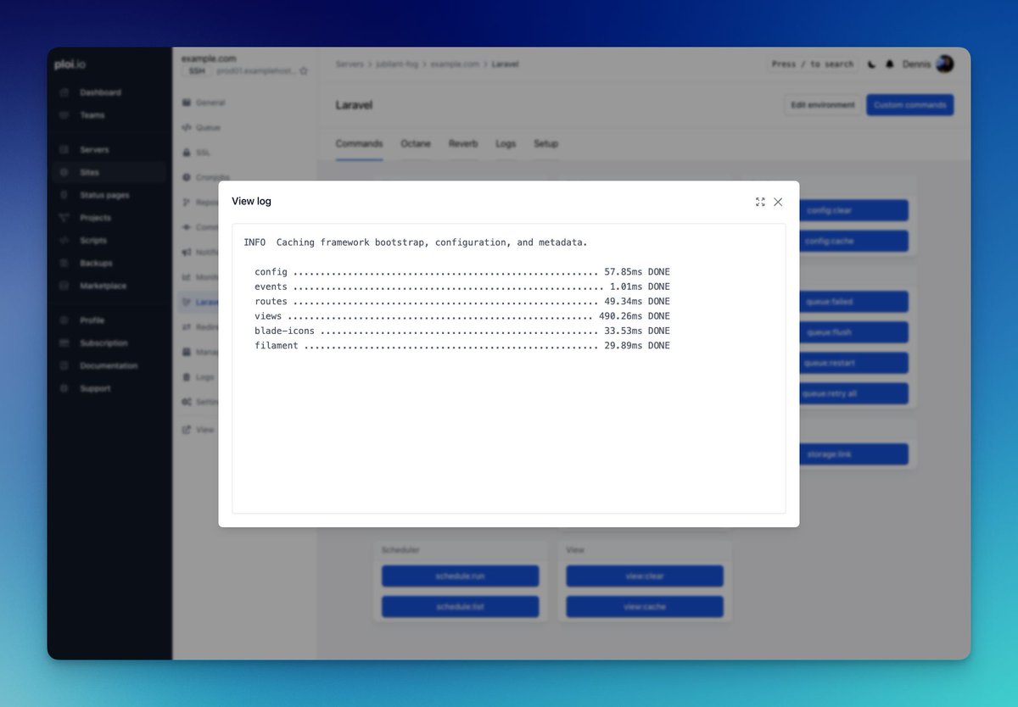1018x707 pixels.
Task: Focus the Press / to search field
Action: [813, 64]
